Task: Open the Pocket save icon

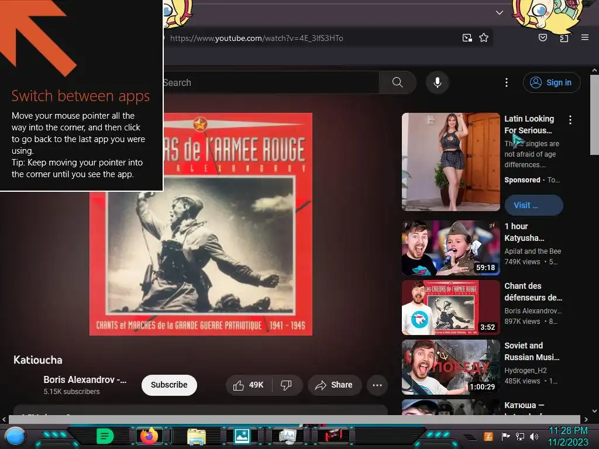Action: click(x=542, y=37)
